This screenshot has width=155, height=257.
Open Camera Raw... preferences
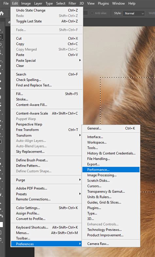coord(111,244)
